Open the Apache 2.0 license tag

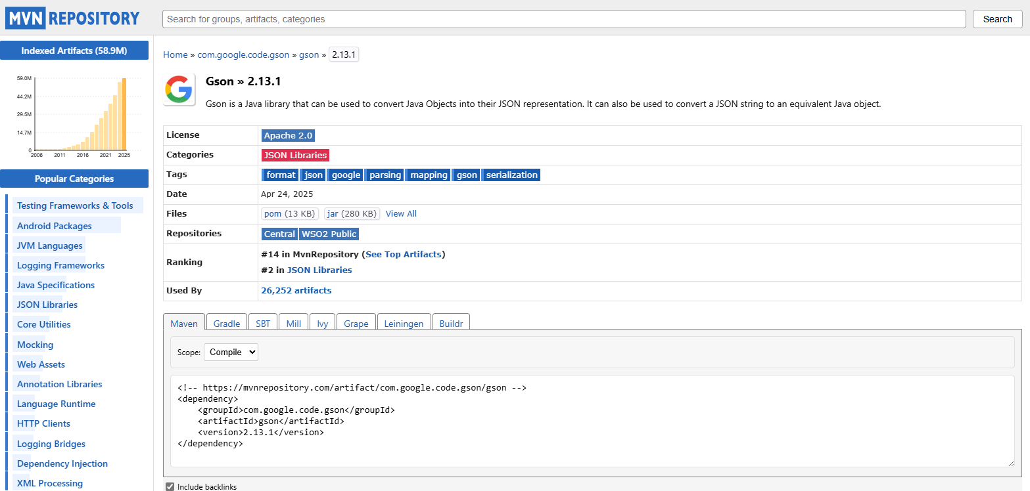coord(288,135)
